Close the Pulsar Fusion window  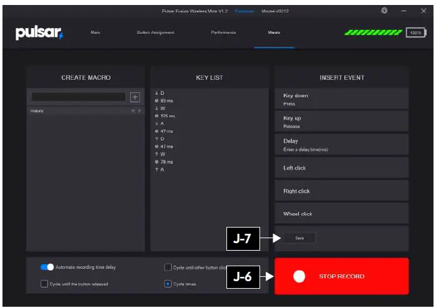424,11
